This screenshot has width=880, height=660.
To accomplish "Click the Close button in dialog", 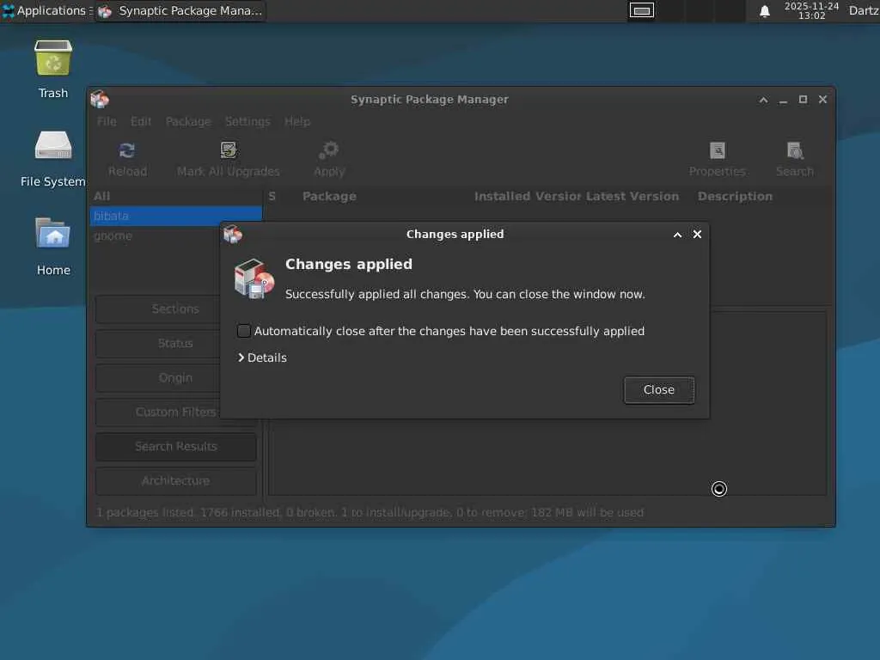I will coord(659,389).
